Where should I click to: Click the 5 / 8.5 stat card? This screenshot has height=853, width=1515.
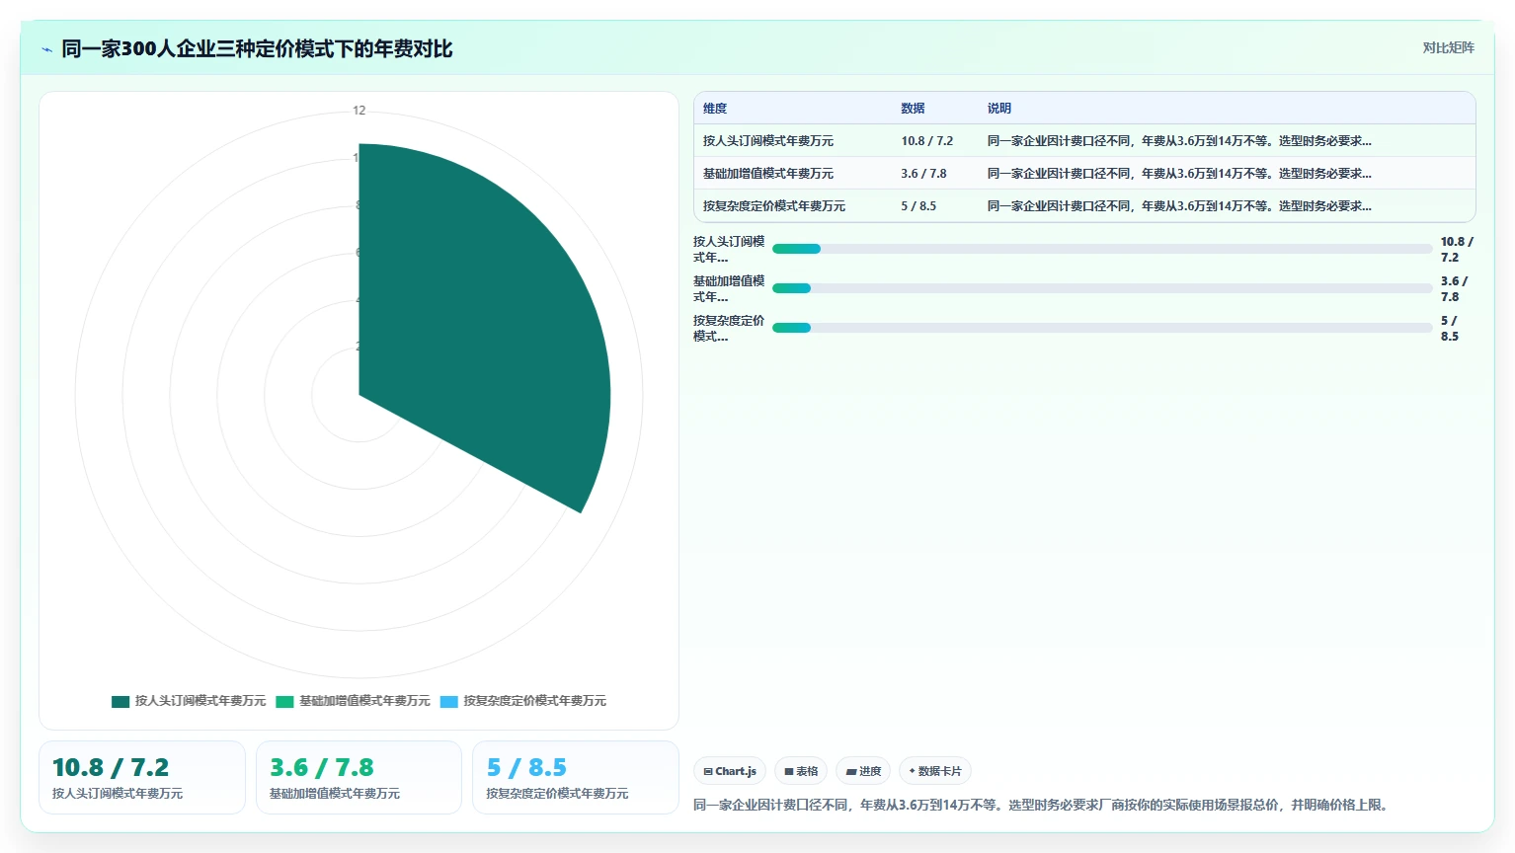(576, 777)
